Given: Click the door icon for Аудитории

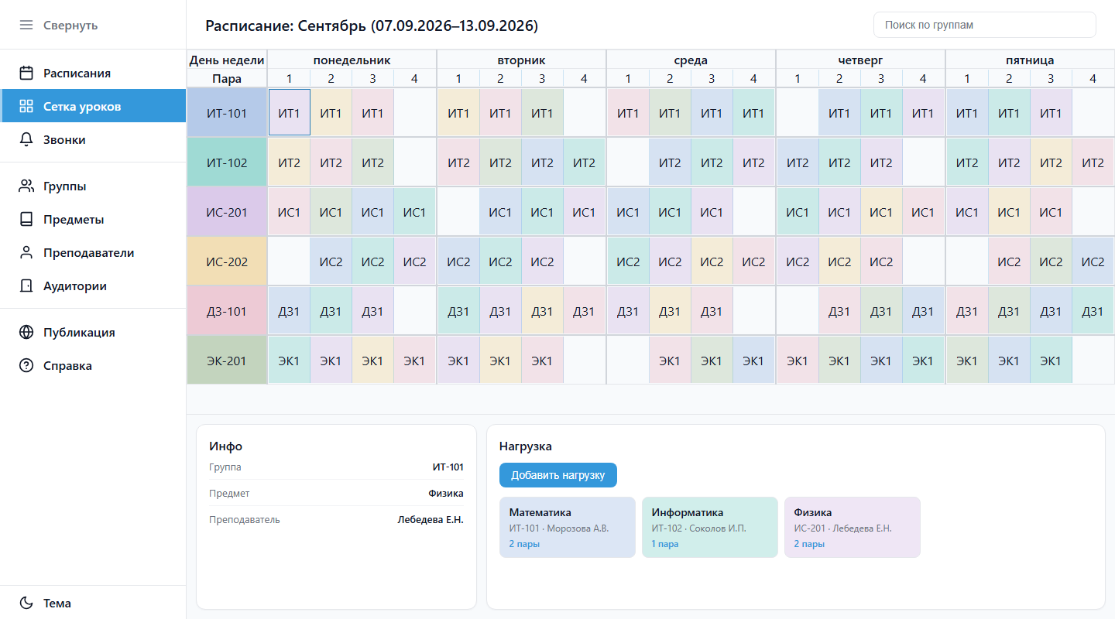Looking at the screenshot, I should click(26, 286).
